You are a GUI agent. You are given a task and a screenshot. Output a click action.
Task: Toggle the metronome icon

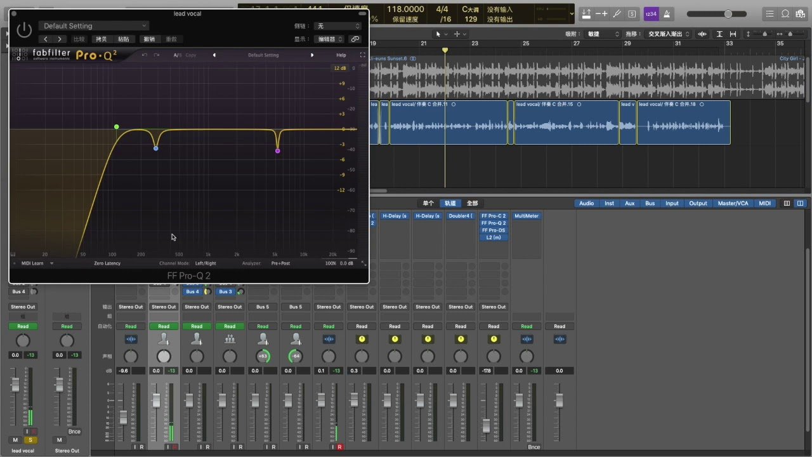point(667,14)
